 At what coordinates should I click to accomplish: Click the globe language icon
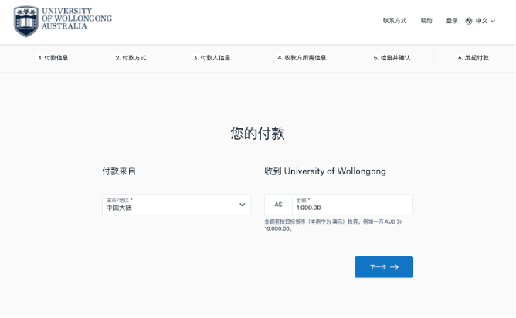(x=469, y=21)
